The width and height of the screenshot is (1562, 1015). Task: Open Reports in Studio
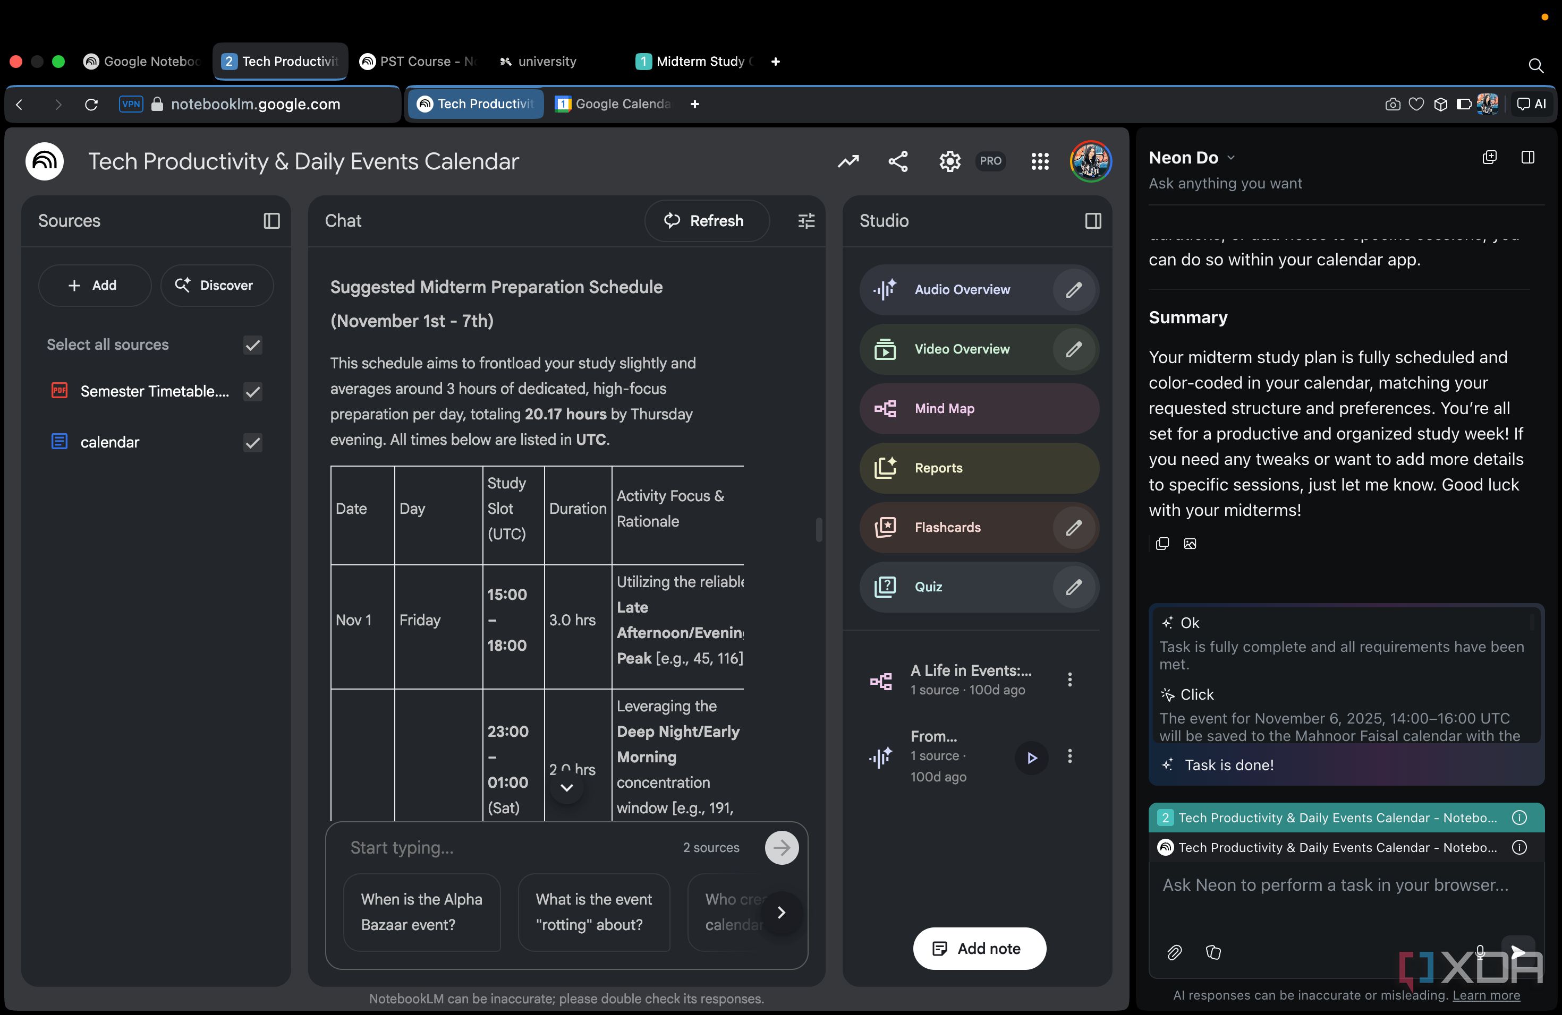pos(979,468)
